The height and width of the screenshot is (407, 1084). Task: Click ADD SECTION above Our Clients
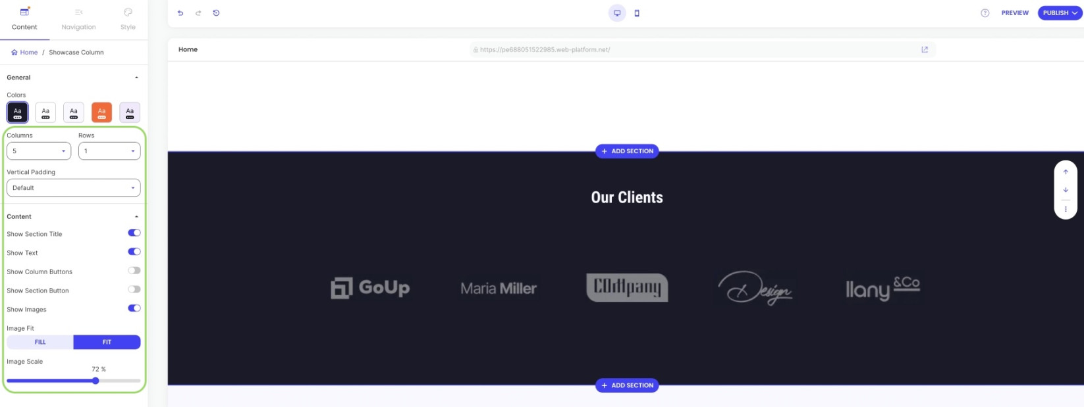(x=627, y=151)
